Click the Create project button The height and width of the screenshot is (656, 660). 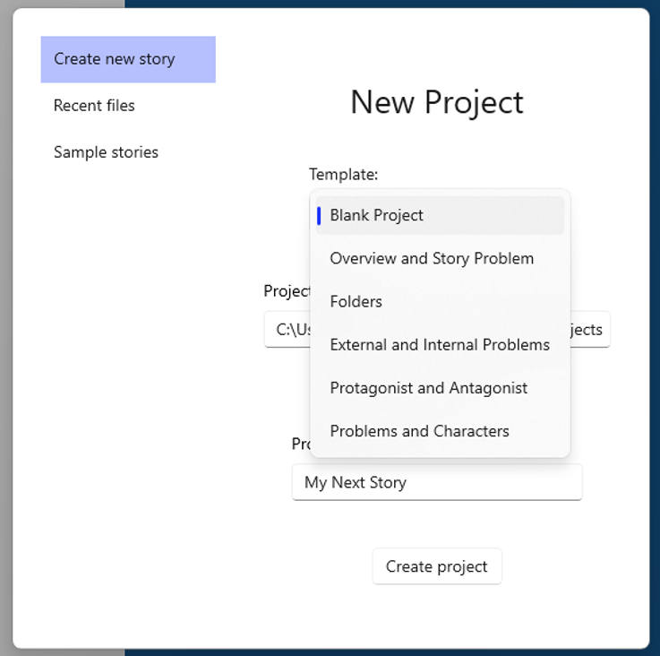[437, 566]
